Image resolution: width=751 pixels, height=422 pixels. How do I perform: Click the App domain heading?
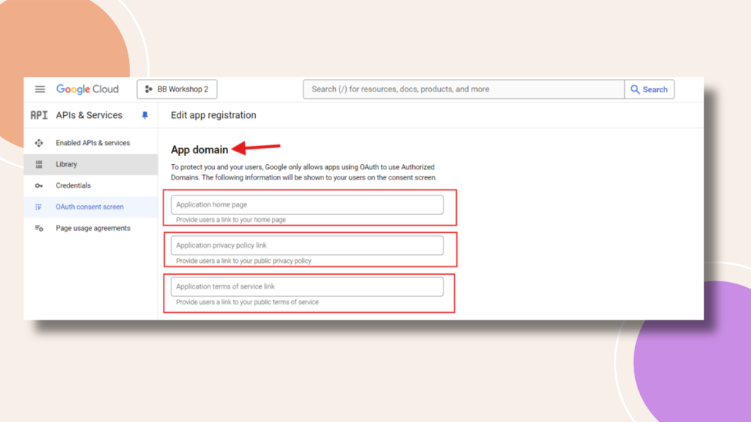(x=199, y=149)
